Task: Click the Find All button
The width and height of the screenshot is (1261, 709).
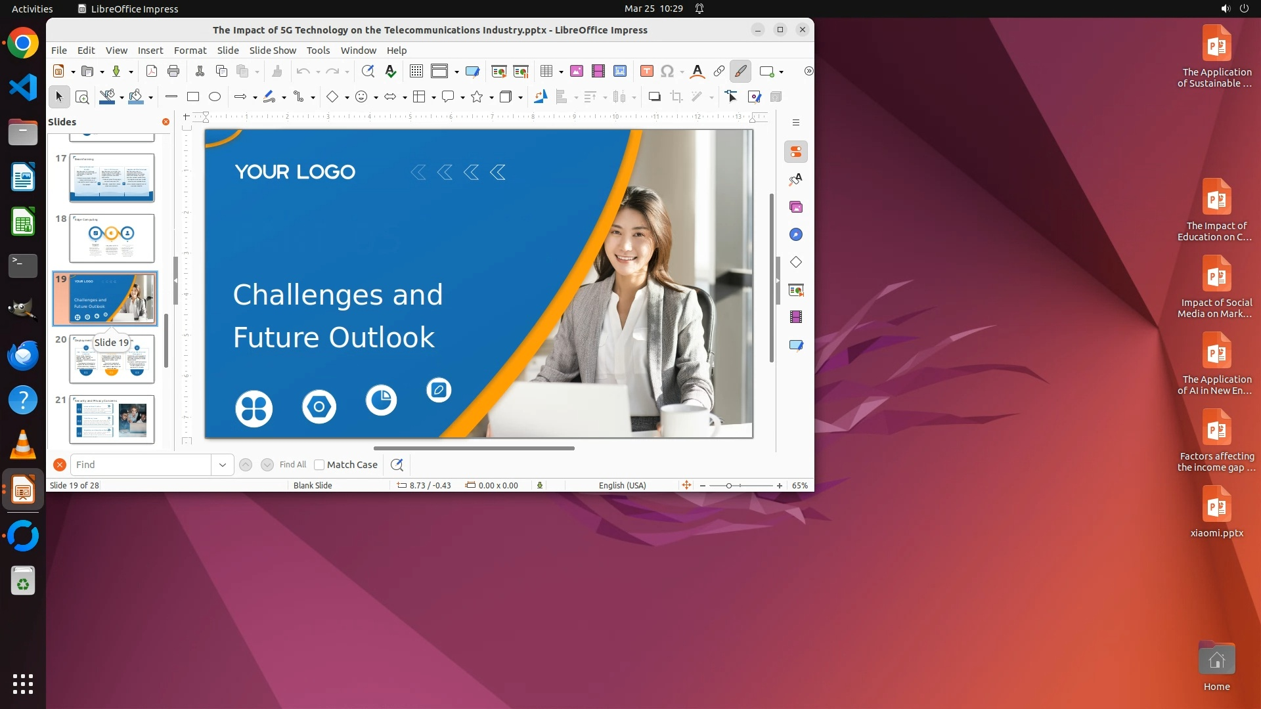Action: pyautogui.click(x=292, y=465)
